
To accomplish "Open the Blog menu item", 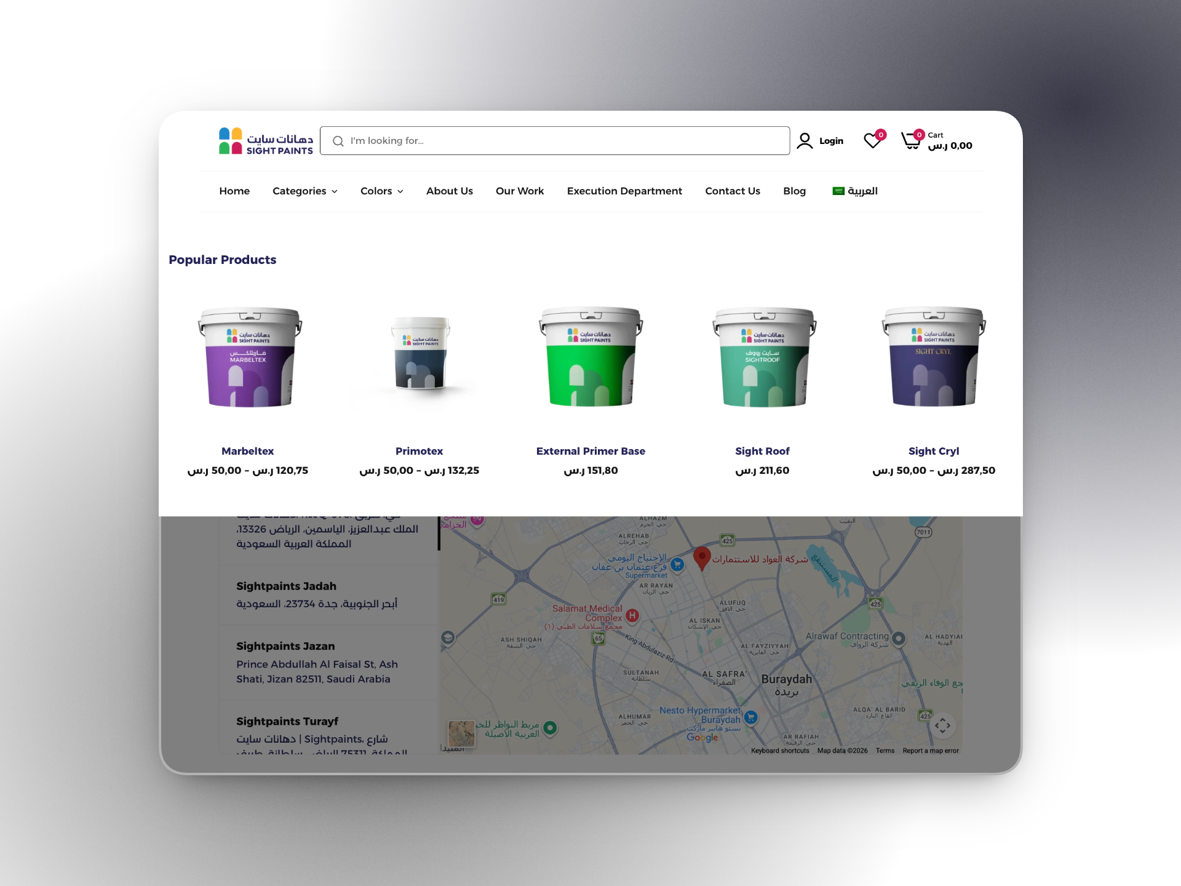I will click(x=794, y=191).
